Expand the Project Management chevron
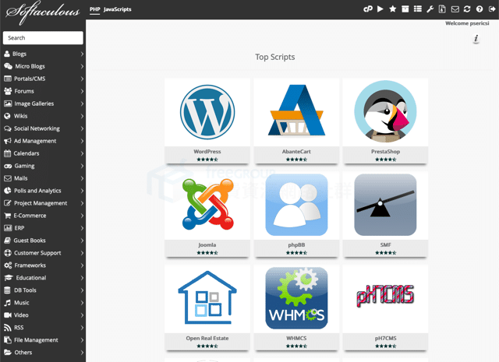499x362 pixels. click(x=82, y=203)
